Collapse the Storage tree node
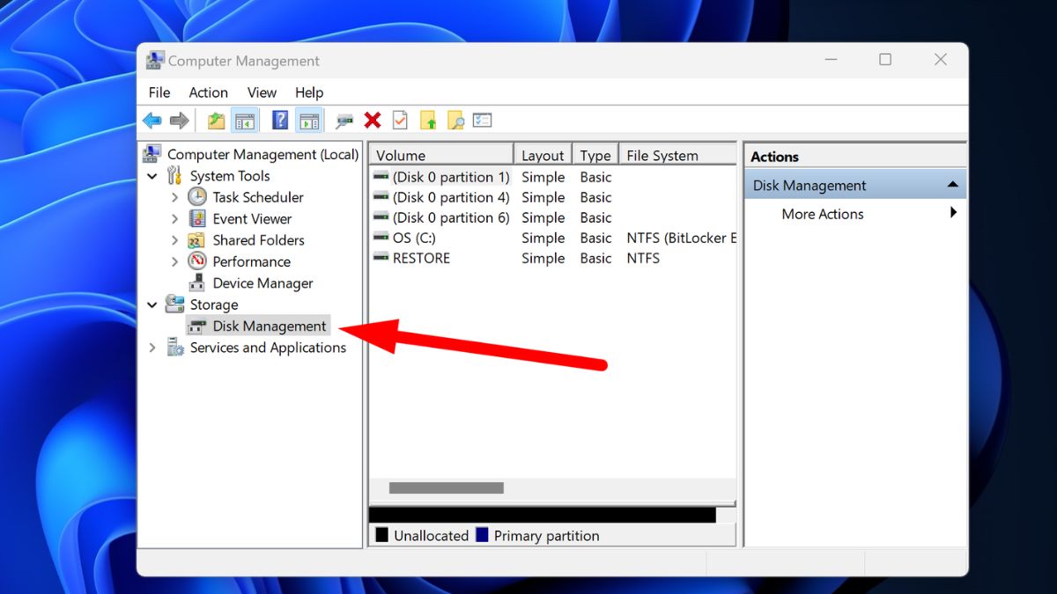The image size is (1057, 594). click(152, 304)
